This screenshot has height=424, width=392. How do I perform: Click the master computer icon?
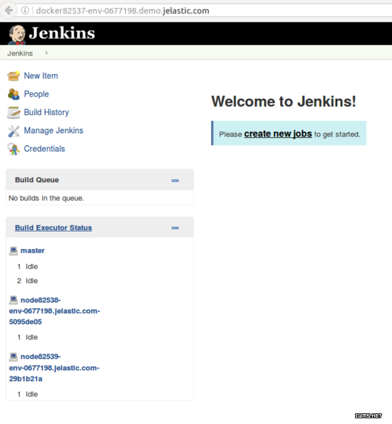[14, 251]
